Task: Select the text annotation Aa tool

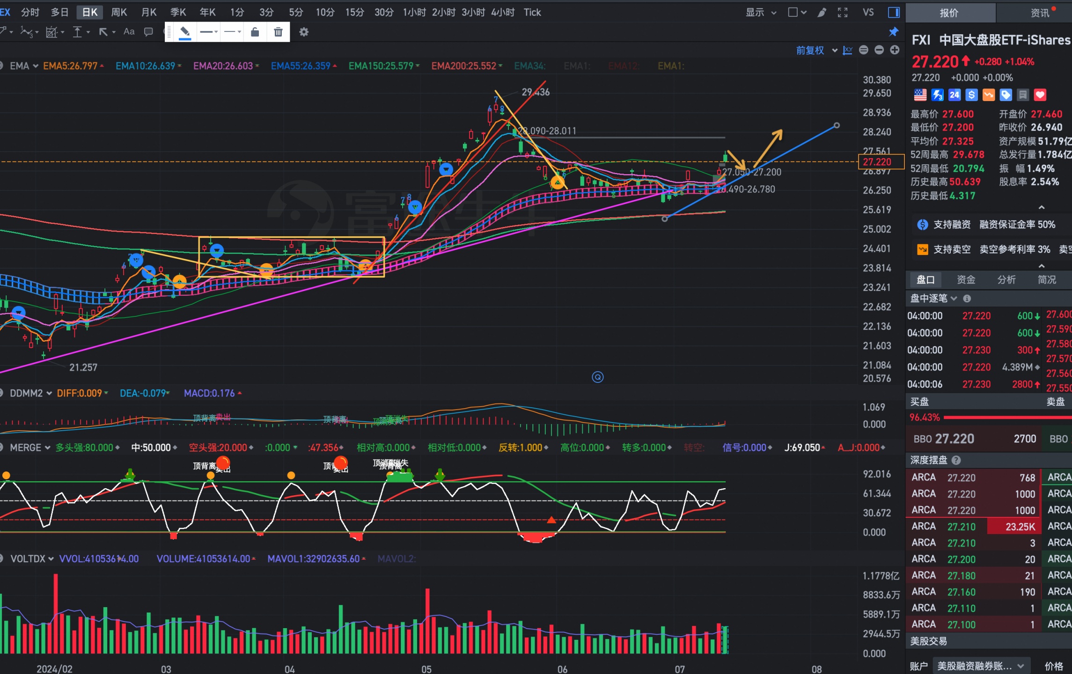Action: 129,32
